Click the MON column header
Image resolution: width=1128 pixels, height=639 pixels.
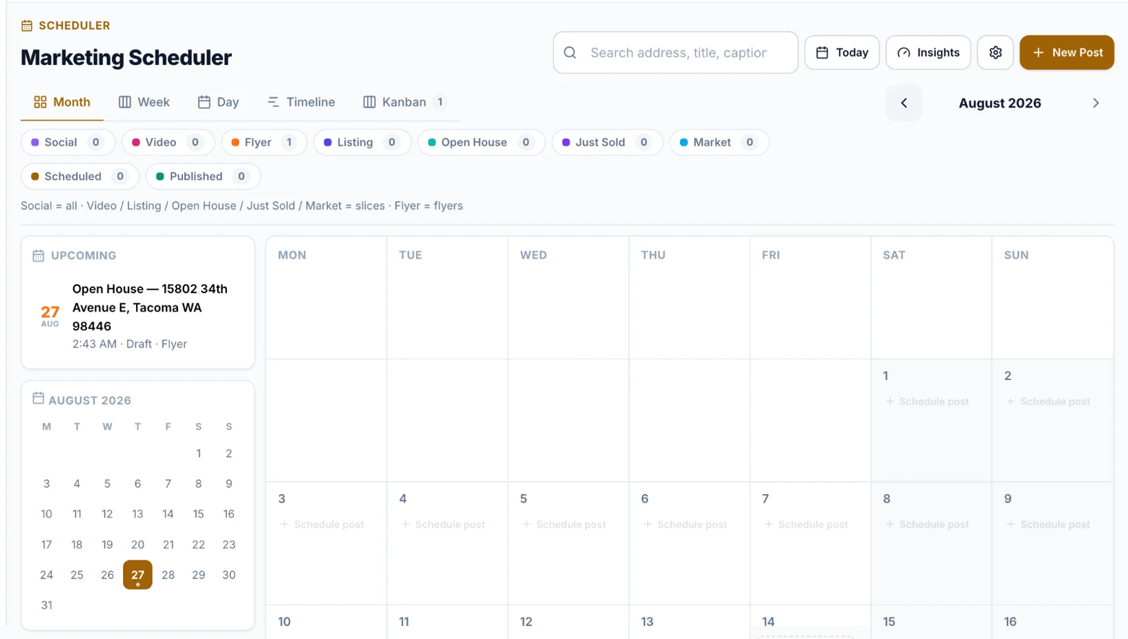pyautogui.click(x=292, y=255)
